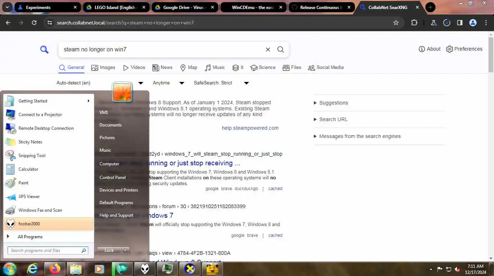Switch to the News search tab

(162, 68)
